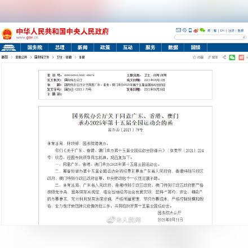The image size is (248, 248).
Task: Switch to English EN link
Action: 222,30
